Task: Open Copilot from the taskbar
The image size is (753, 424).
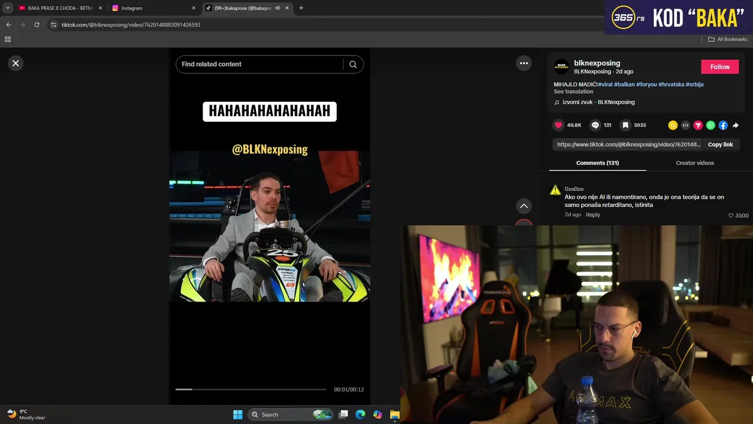Action: tap(377, 415)
